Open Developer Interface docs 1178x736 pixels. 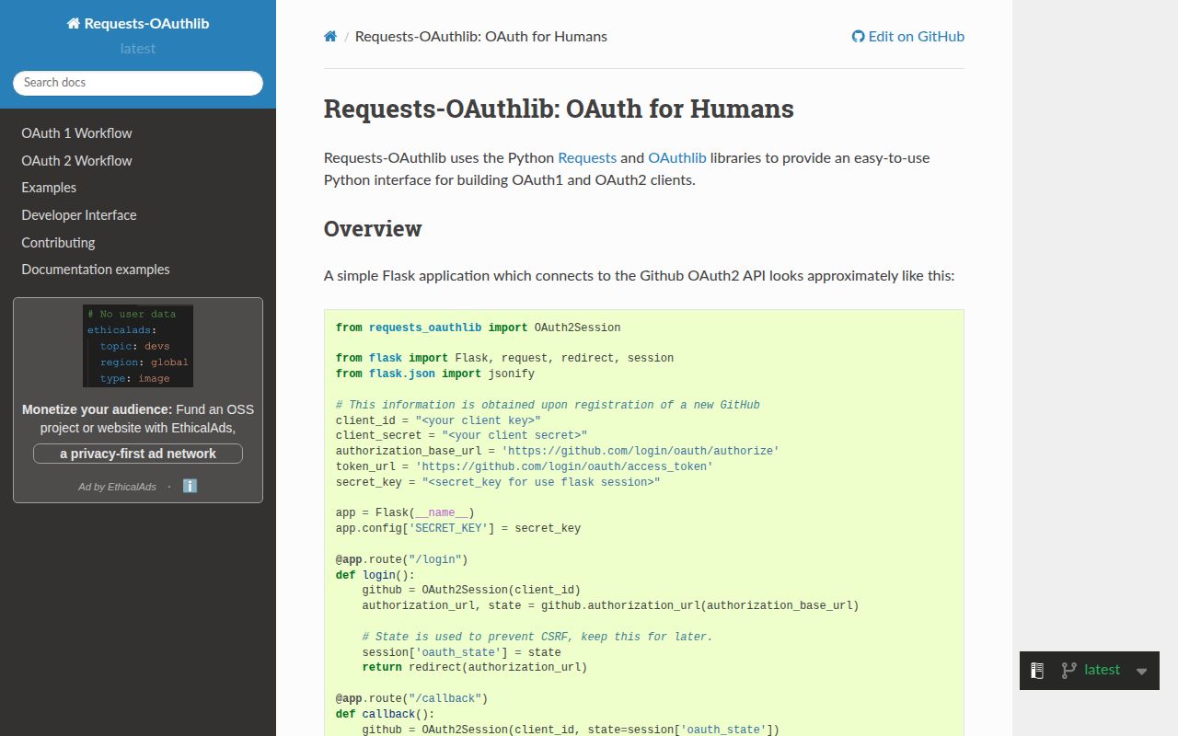79,215
